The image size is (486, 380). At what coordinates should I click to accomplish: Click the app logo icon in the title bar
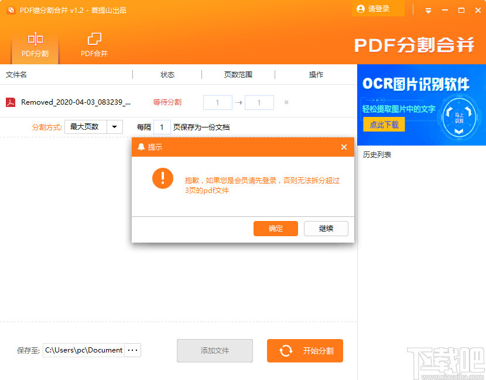pyautogui.click(x=10, y=9)
